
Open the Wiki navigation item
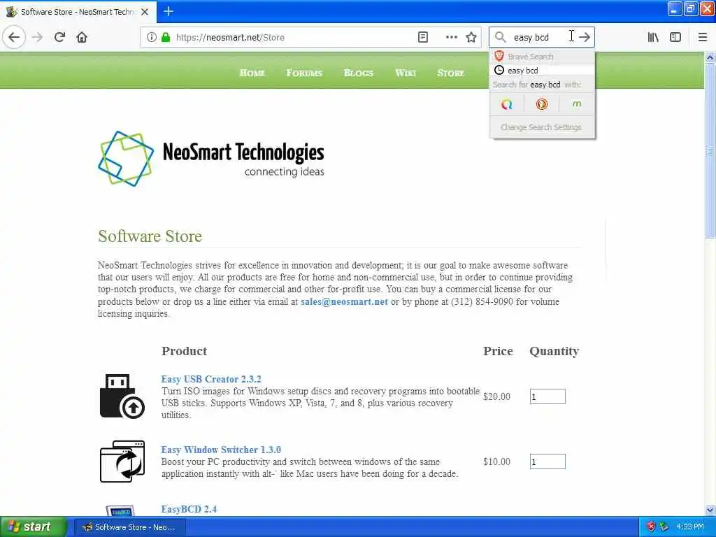405,73
